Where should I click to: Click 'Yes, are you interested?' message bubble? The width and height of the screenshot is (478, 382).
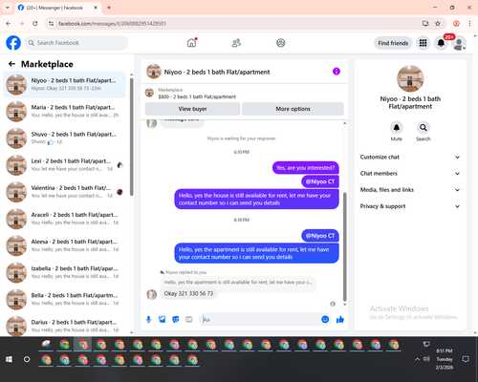tap(305, 168)
